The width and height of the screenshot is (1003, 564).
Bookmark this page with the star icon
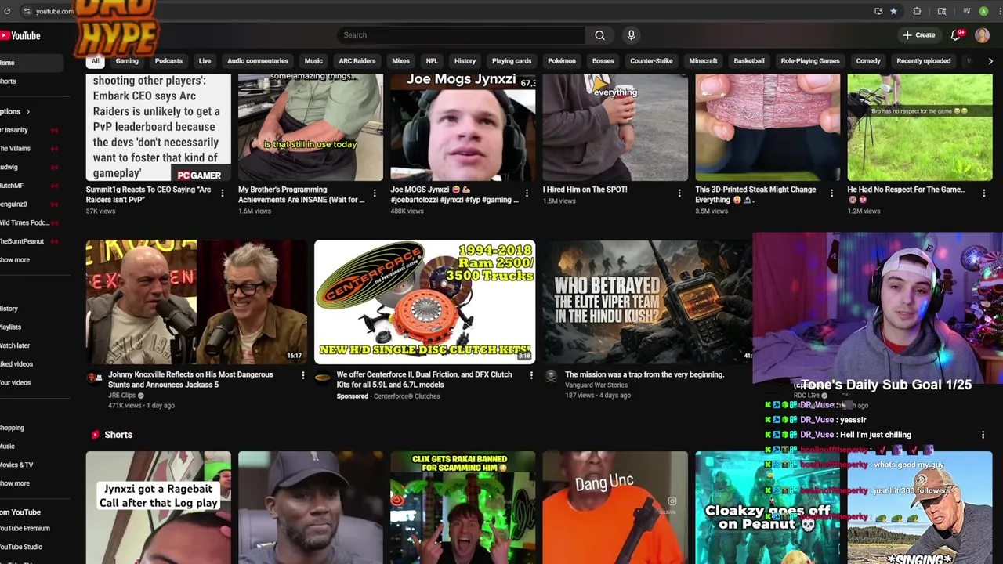click(x=893, y=11)
